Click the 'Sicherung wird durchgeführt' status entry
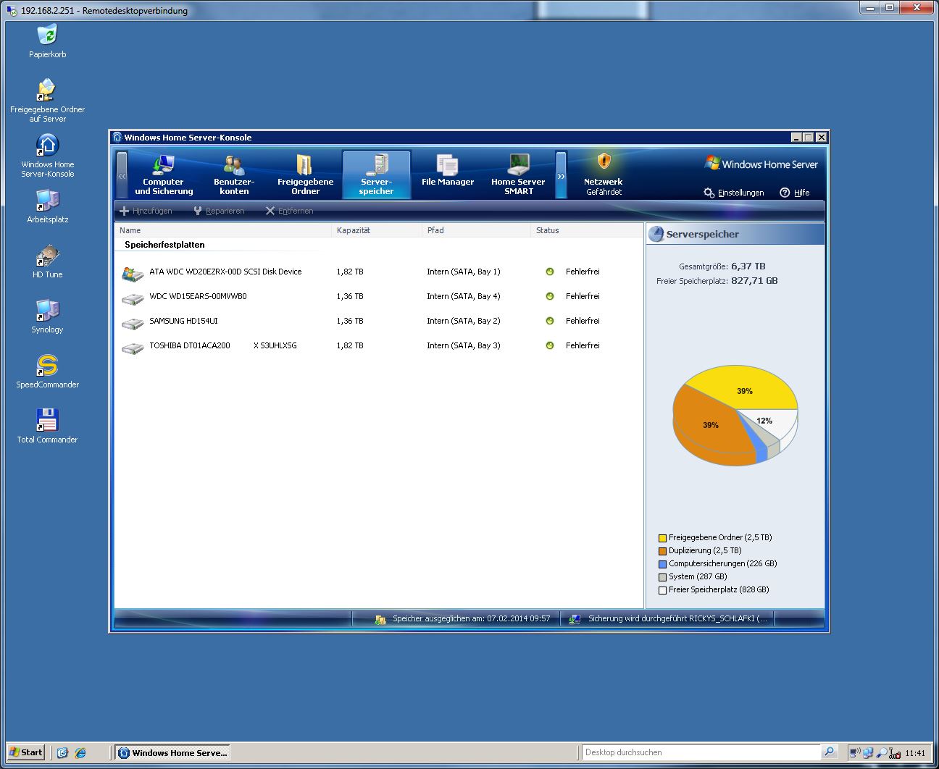This screenshot has width=939, height=769. (x=677, y=619)
